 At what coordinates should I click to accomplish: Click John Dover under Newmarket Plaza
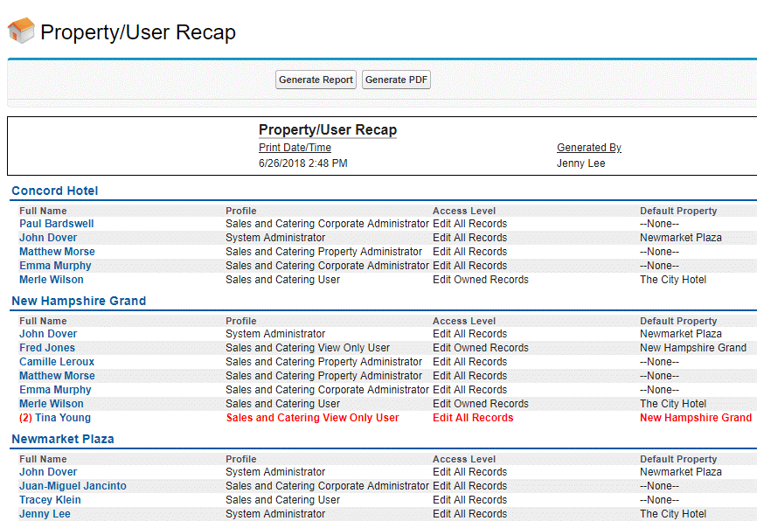[48, 472]
